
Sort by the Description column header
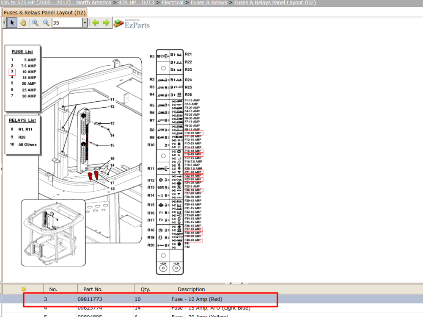[x=191, y=289]
